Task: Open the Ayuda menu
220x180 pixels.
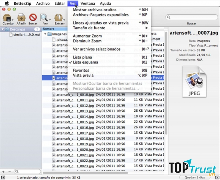Action: click(x=105, y=3)
